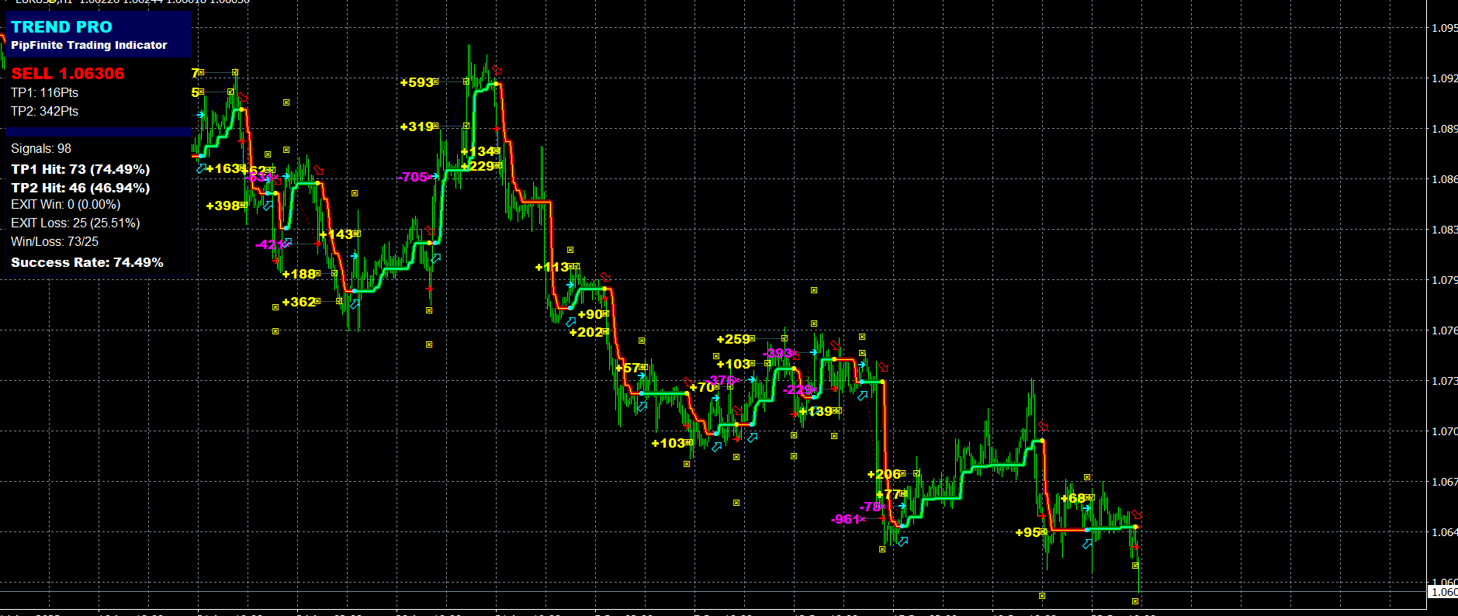1458x616 pixels.
Task: Click the Win/Loss: 73/25 row
Action: (x=54, y=241)
